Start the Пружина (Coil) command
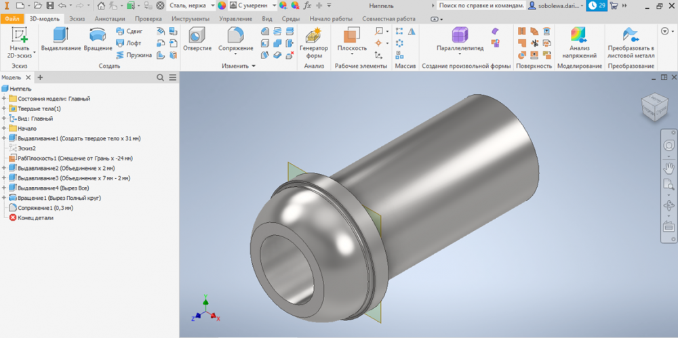 (134, 55)
